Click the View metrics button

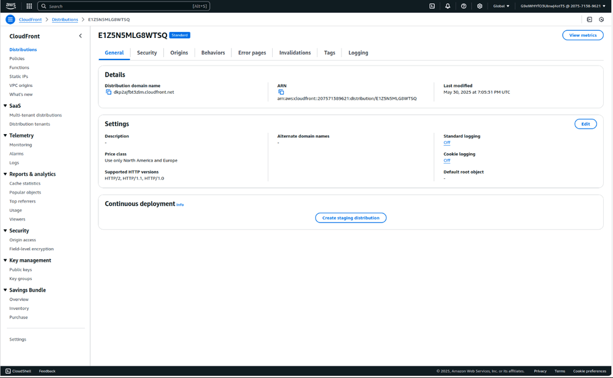coord(582,35)
